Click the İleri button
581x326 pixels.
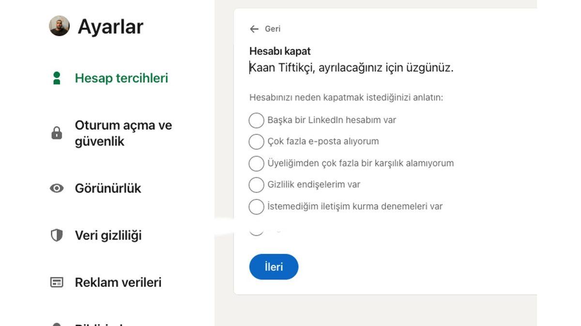click(274, 267)
